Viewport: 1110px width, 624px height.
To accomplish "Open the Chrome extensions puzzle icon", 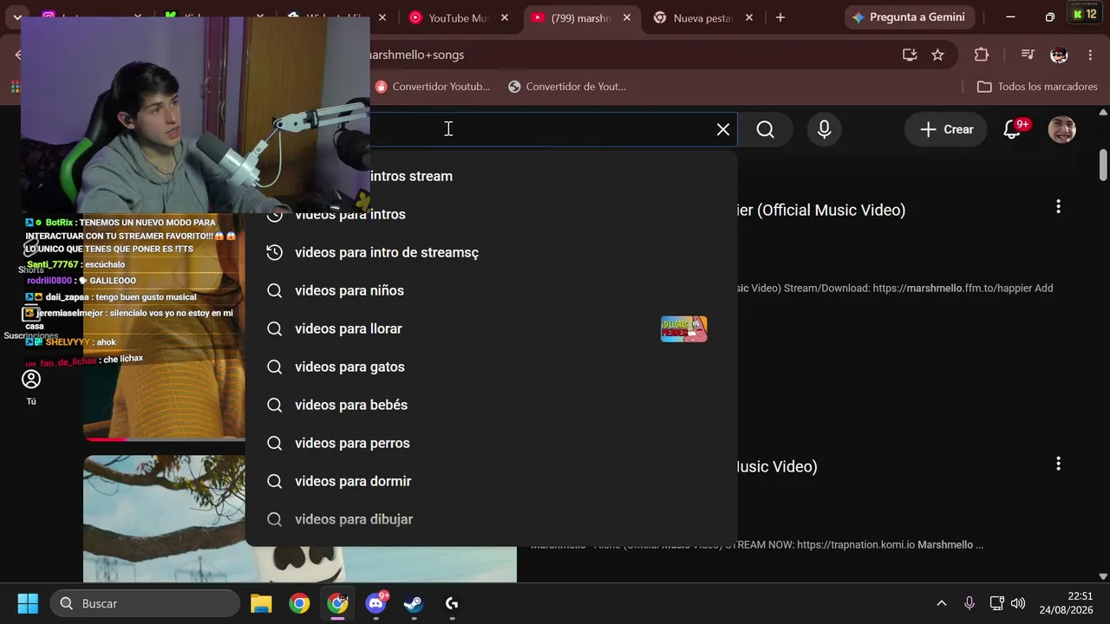I will 982,55.
